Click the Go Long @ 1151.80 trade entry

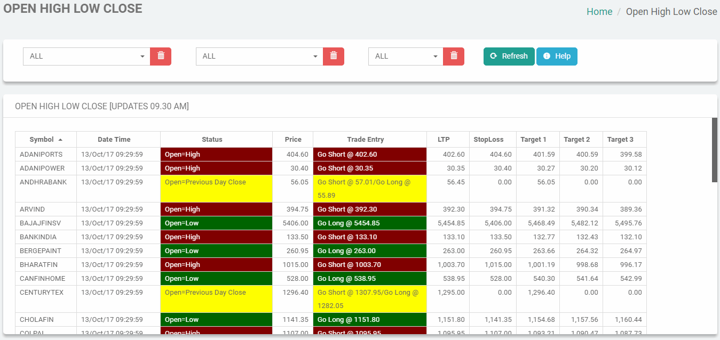coord(370,320)
